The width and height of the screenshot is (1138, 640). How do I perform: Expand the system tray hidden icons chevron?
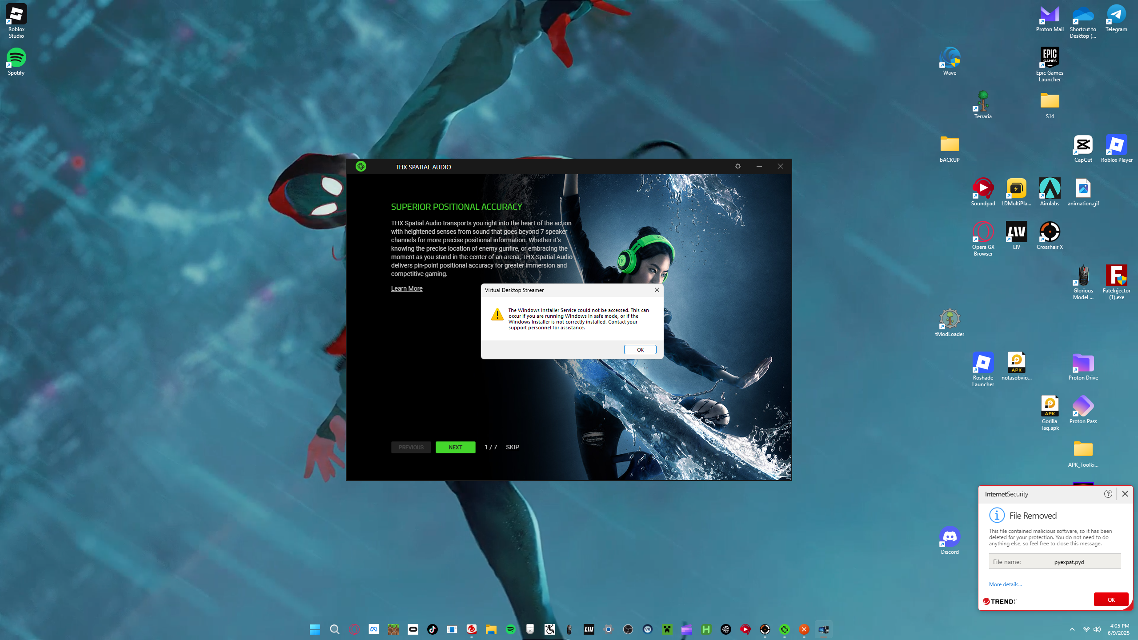point(1072,629)
